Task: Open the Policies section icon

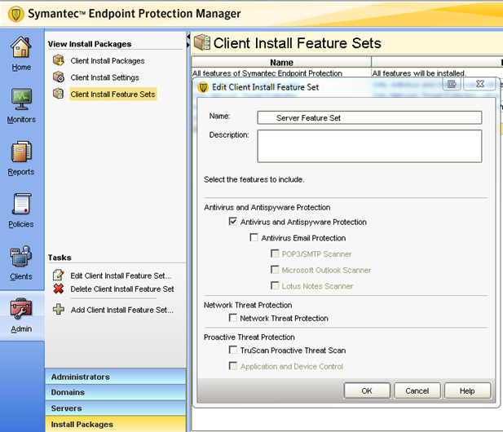Action: click(x=21, y=204)
